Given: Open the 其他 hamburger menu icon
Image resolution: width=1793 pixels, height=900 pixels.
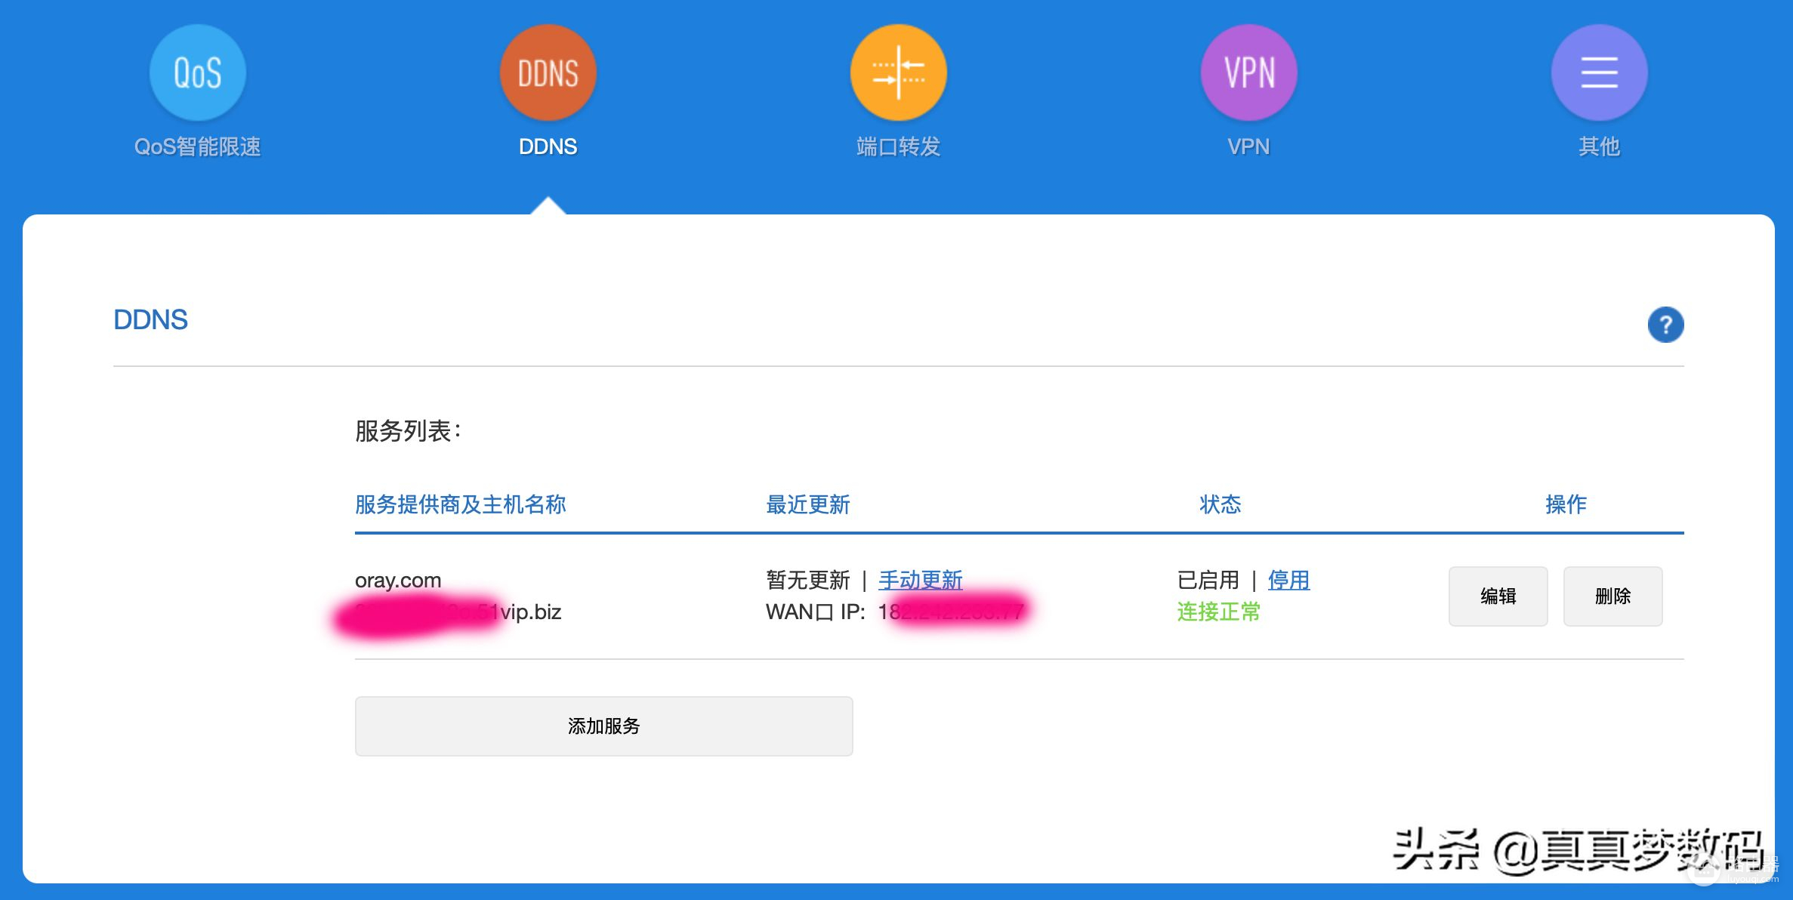Looking at the screenshot, I should coord(1599,72).
